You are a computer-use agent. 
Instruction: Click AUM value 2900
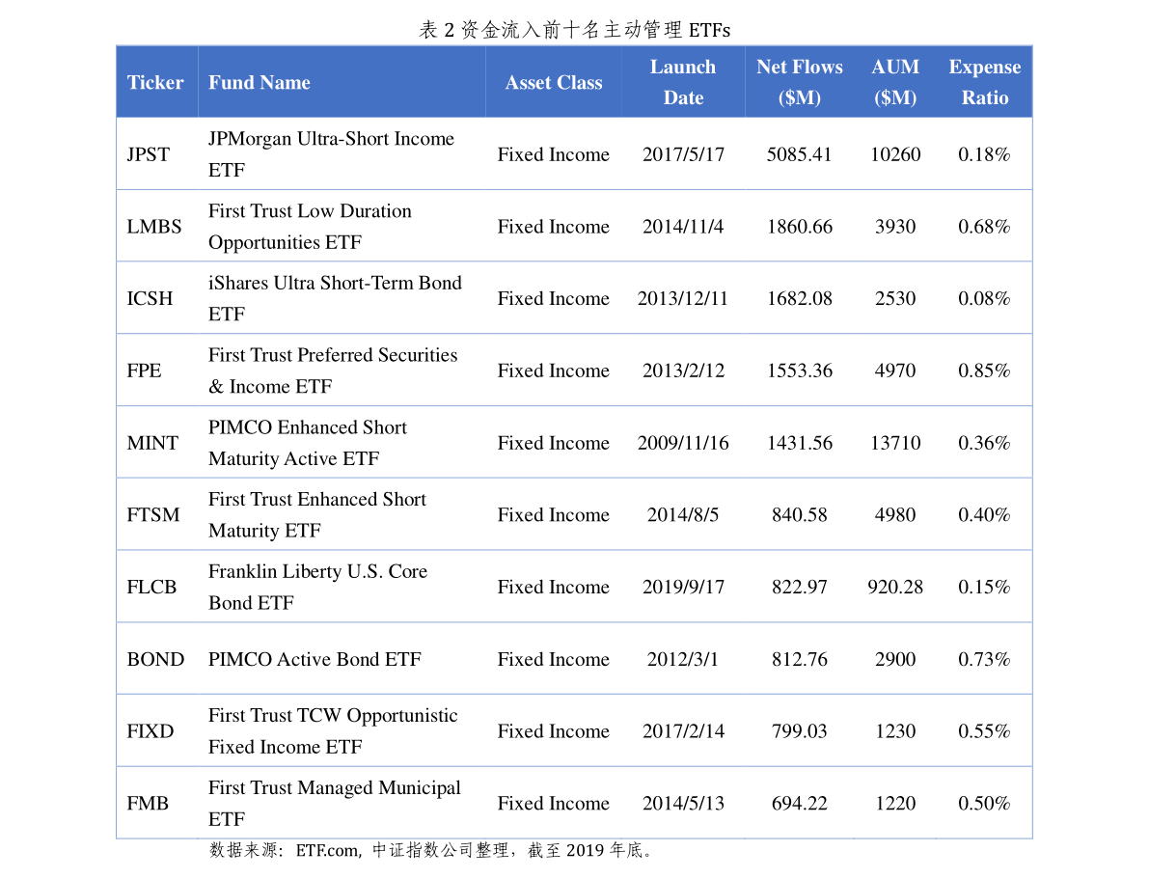pyautogui.click(x=895, y=659)
